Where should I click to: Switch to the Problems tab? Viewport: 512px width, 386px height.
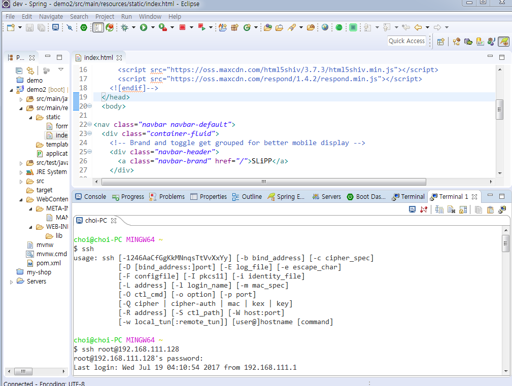pyautogui.click(x=167, y=197)
